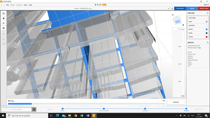Toggle Support visibility checkbox

tap(207, 26)
